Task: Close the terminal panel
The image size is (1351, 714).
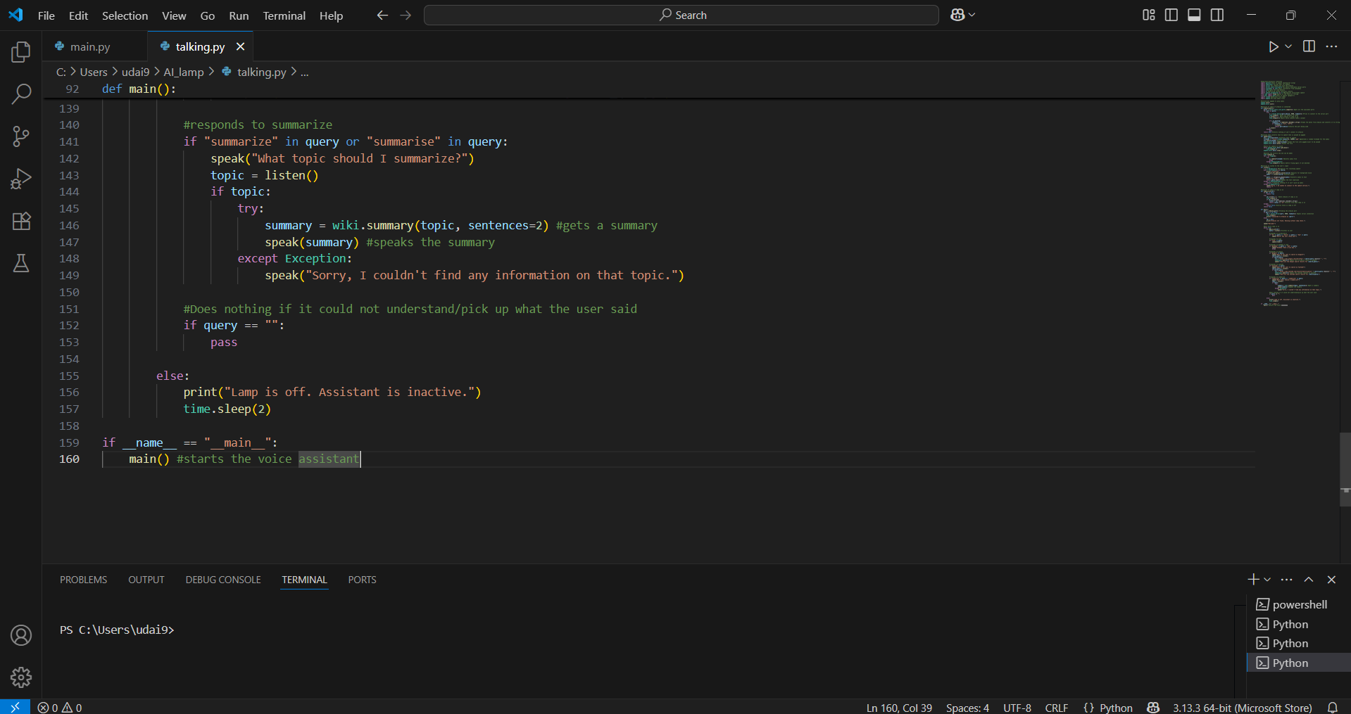Action: click(1331, 580)
